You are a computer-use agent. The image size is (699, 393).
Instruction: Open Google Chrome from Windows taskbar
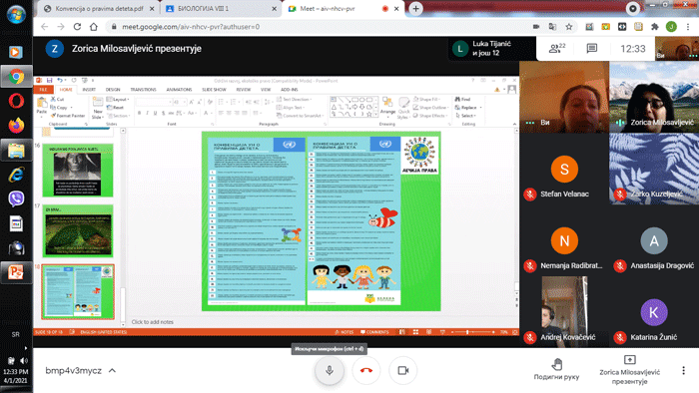pos(17,77)
